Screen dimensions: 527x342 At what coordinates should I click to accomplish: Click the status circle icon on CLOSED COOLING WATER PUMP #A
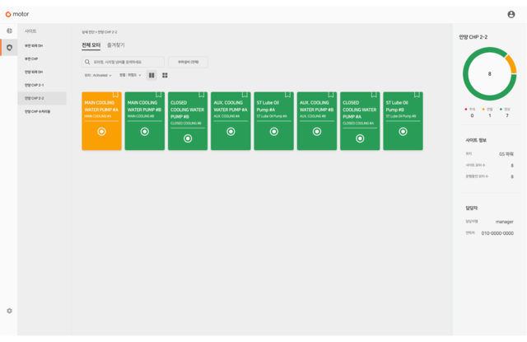(360, 138)
